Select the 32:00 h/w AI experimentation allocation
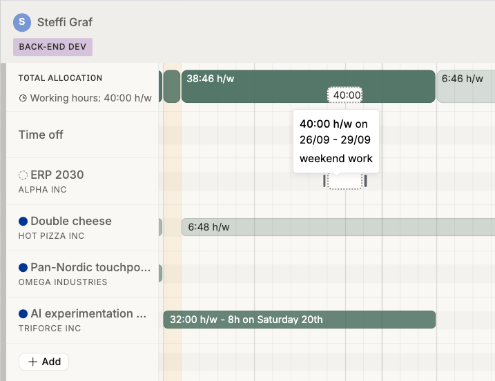Viewport: 495px width, 381px height. pos(299,320)
